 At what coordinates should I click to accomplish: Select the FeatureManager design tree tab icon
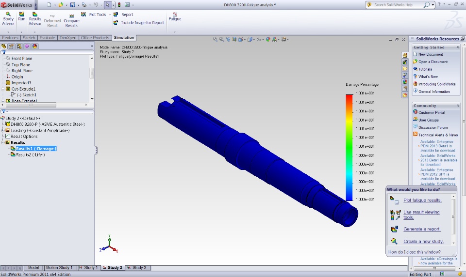point(3,46)
